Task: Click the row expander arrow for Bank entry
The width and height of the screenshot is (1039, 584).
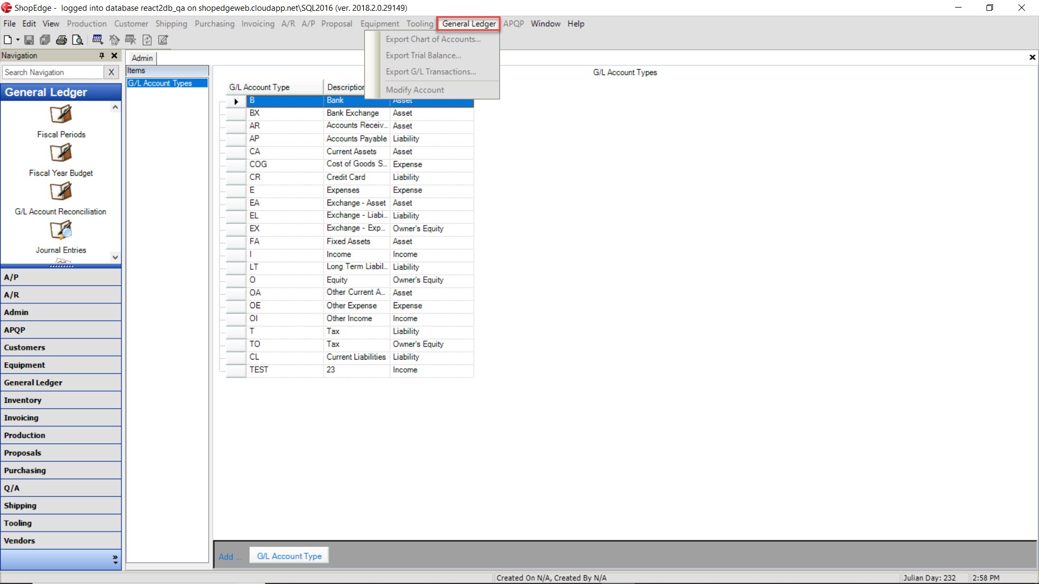Action: (x=236, y=100)
